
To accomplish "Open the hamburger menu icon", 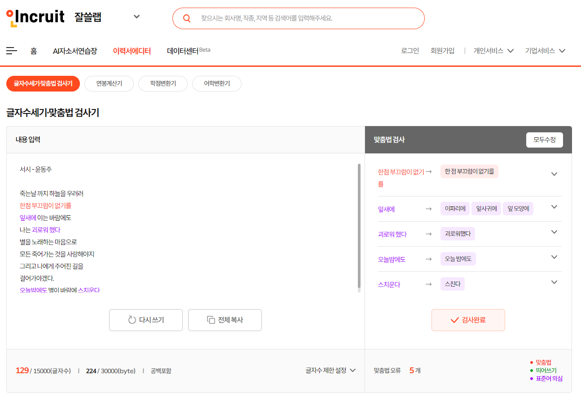I will 11,51.
